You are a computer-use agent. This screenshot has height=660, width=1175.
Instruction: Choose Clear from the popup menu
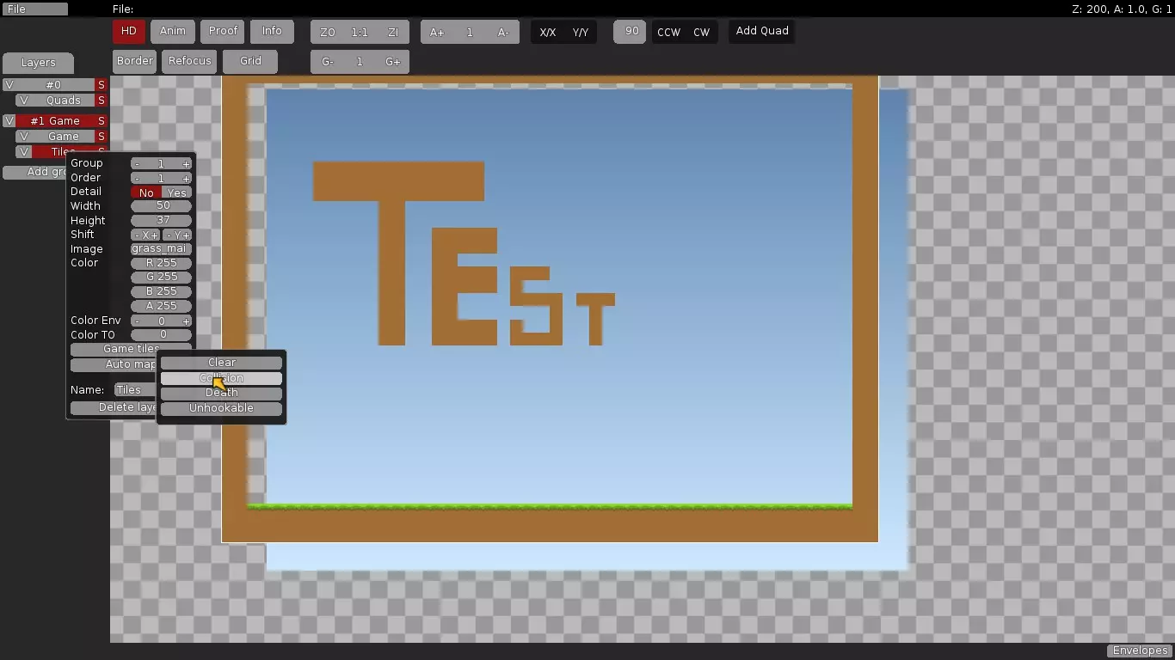click(x=221, y=363)
